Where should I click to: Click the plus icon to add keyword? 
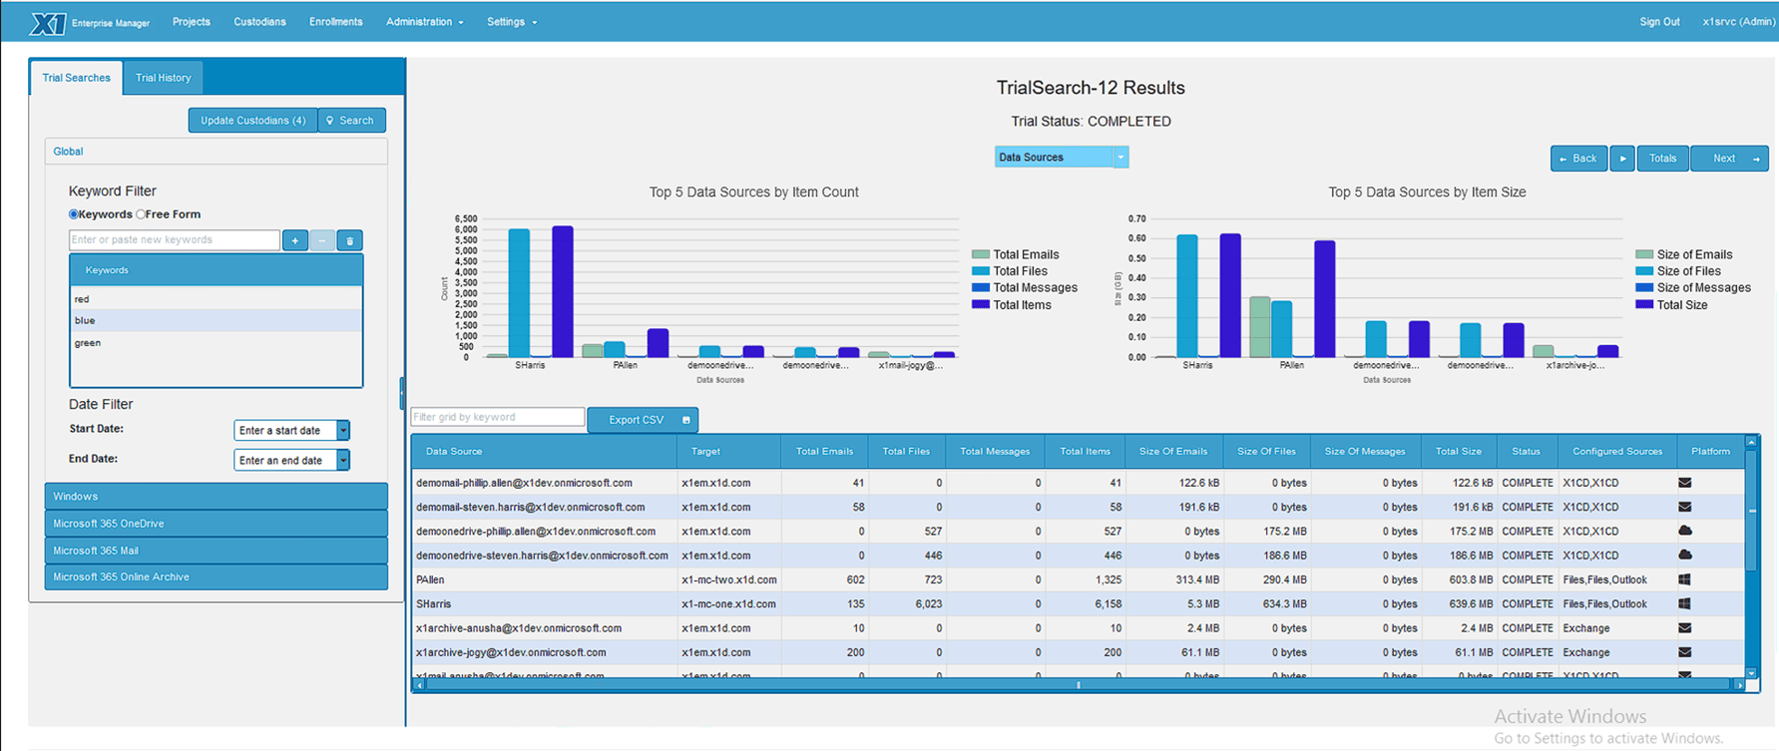(x=295, y=240)
